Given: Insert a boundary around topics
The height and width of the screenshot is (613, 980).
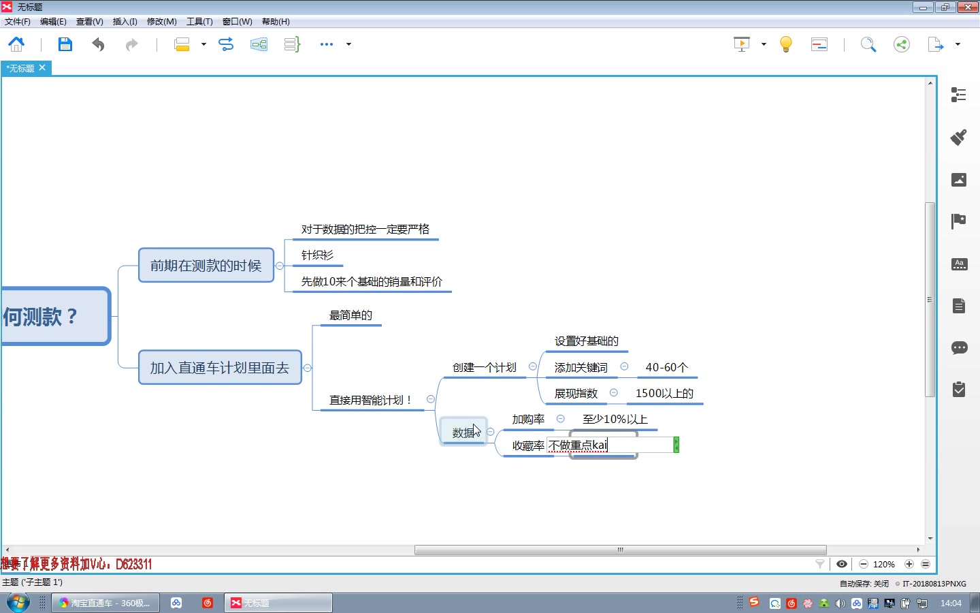Looking at the screenshot, I should [x=259, y=44].
